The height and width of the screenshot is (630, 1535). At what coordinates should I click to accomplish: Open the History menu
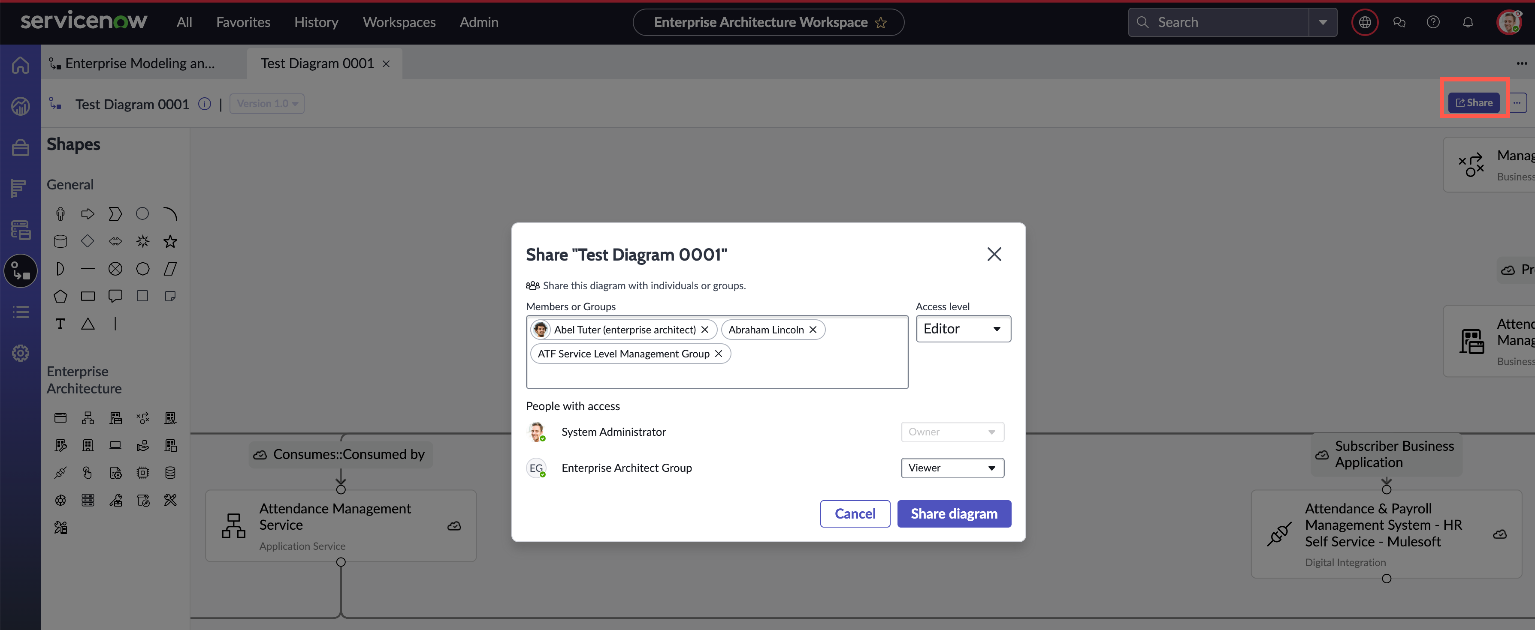pos(317,23)
